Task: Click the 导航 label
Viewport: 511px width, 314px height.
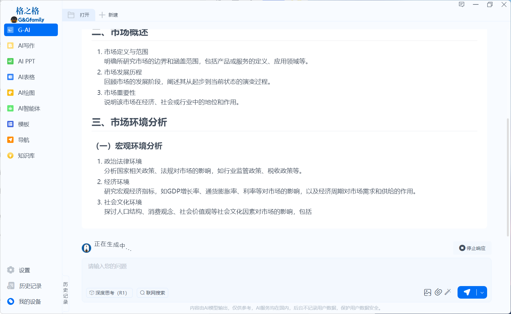Action: click(x=24, y=140)
